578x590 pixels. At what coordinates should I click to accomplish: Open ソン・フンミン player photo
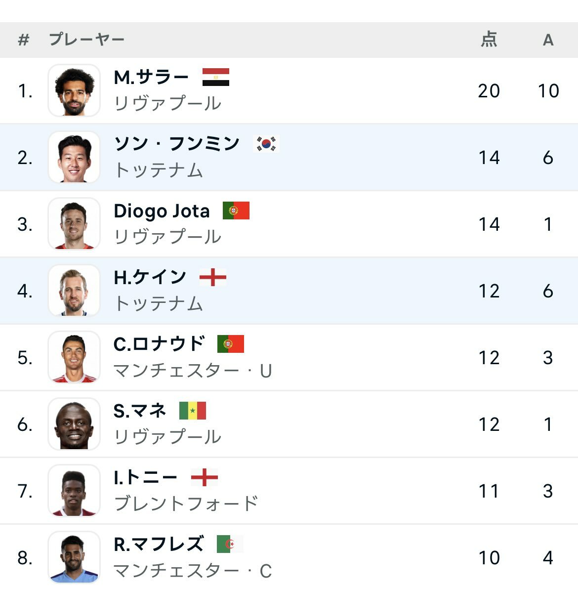(x=74, y=157)
